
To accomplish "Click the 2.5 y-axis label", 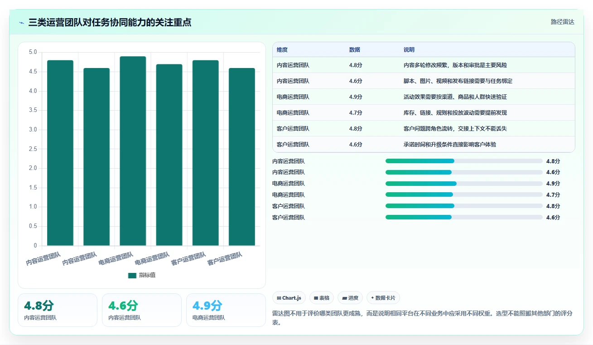I will (x=33, y=149).
